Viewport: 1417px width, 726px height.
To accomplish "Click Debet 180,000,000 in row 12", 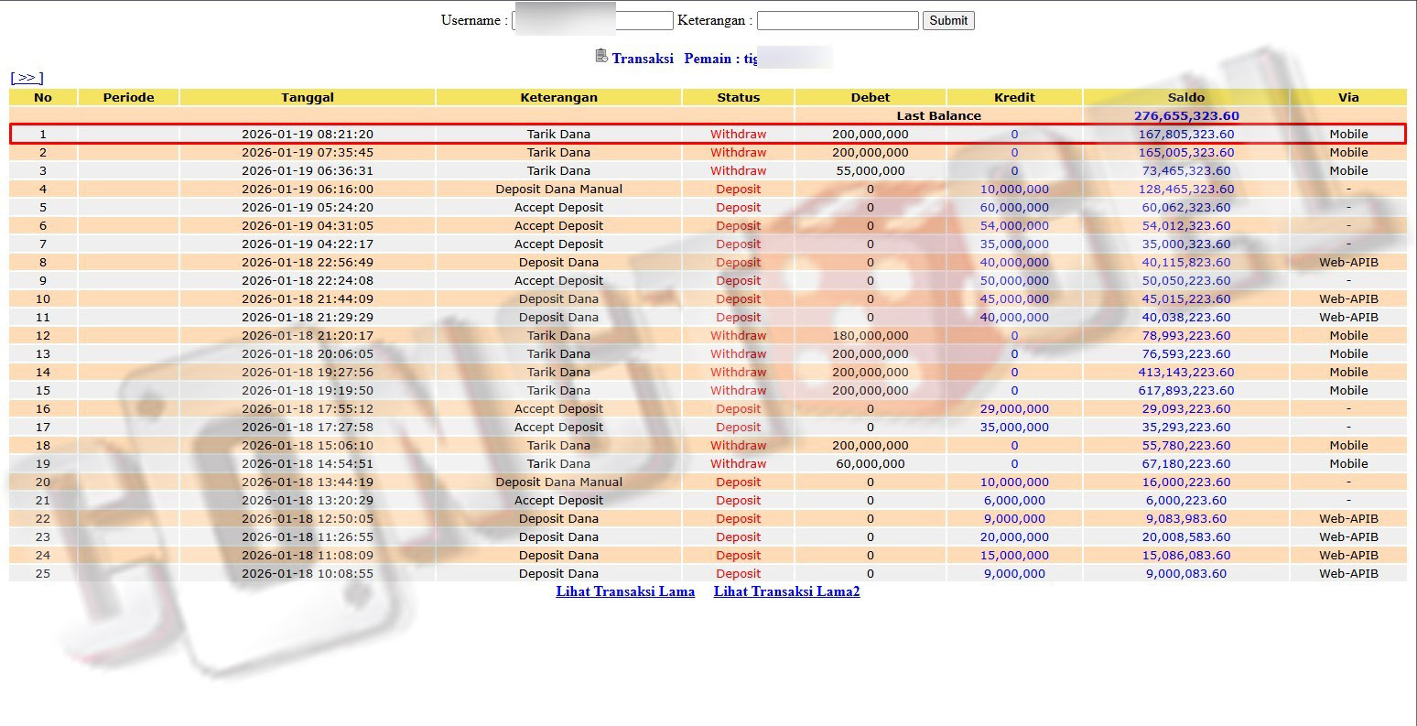I will pyautogui.click(x=870, y=335).
